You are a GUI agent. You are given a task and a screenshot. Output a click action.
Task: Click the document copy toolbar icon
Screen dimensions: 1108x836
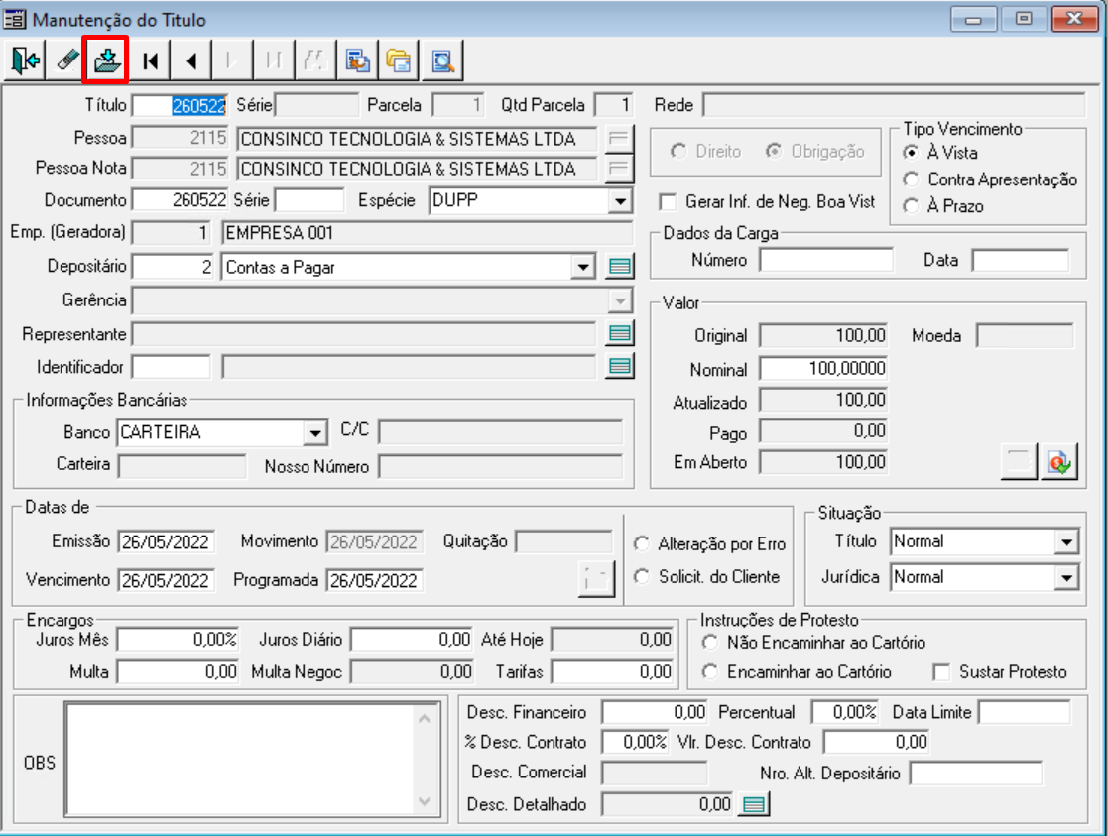click(x=357, y=60)
